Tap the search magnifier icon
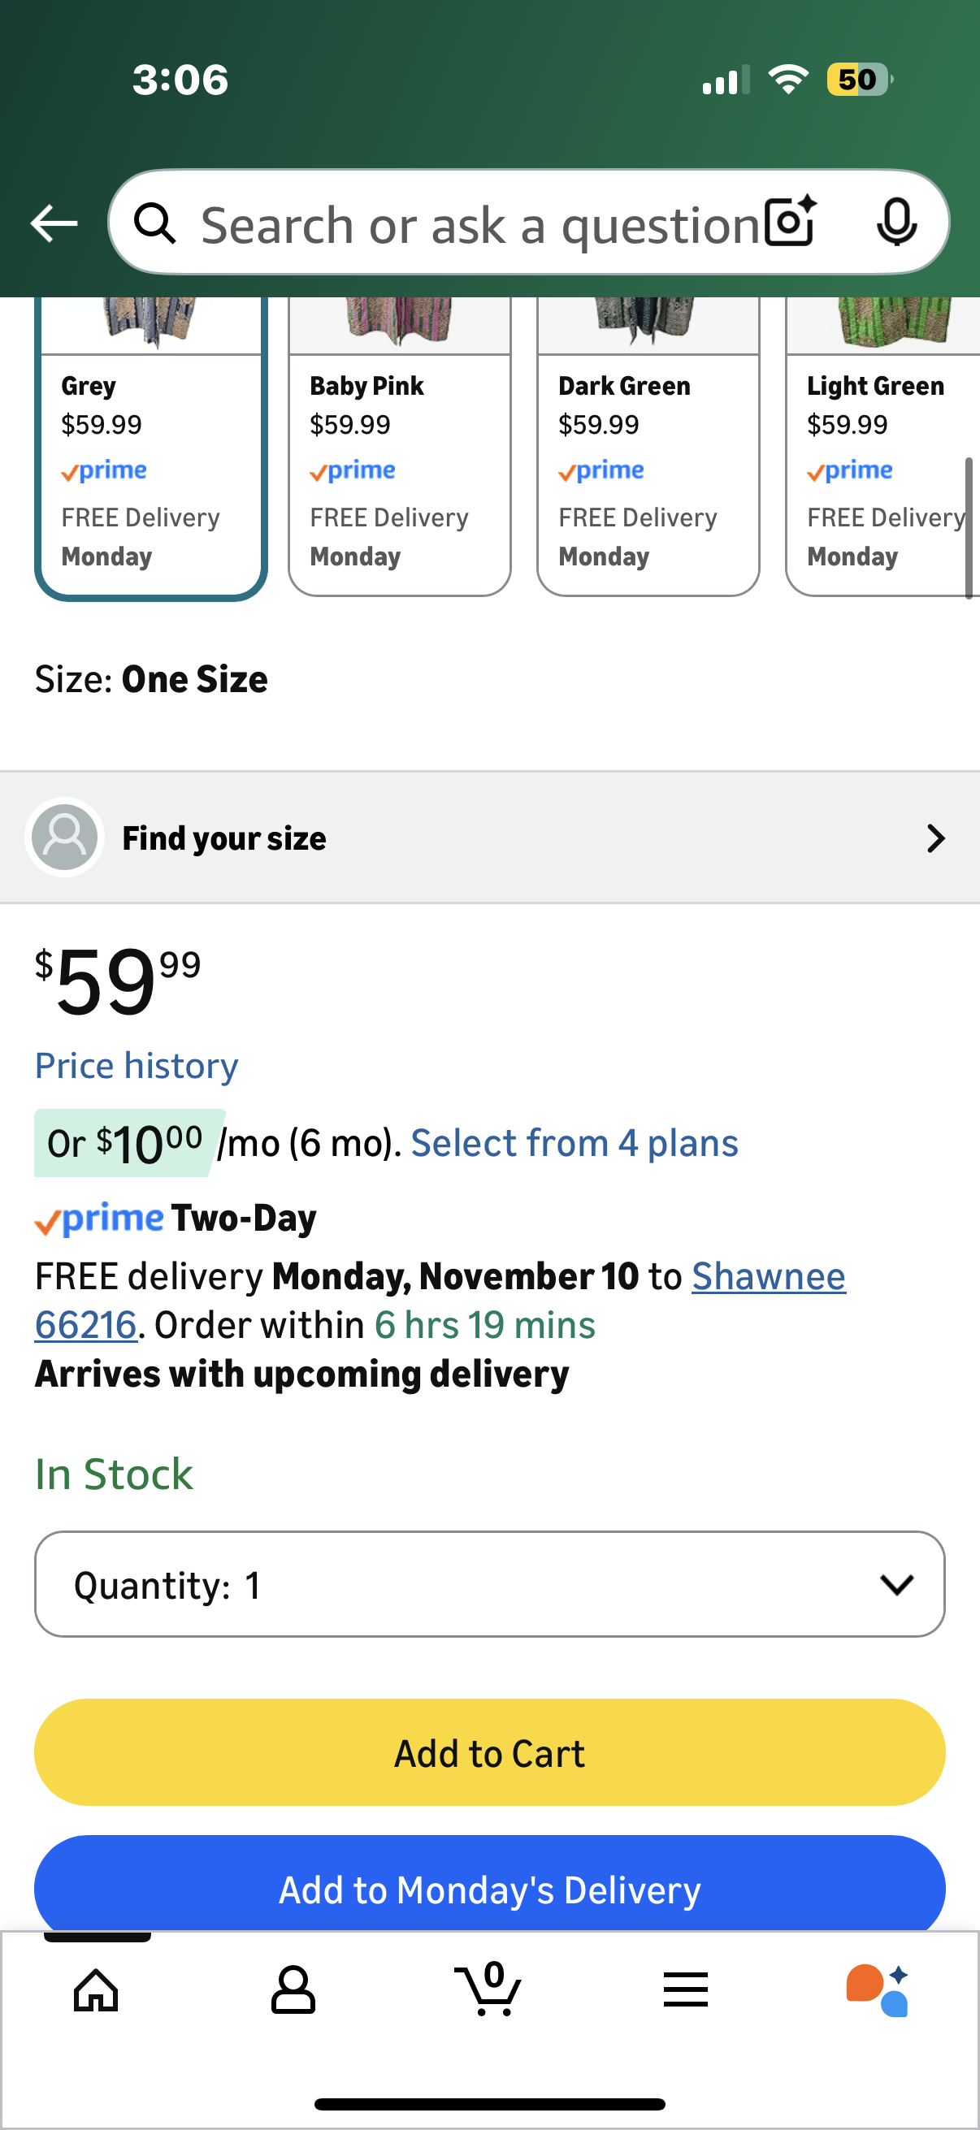The height and width of the screenshot is (2130, 980). coord(155,223)
